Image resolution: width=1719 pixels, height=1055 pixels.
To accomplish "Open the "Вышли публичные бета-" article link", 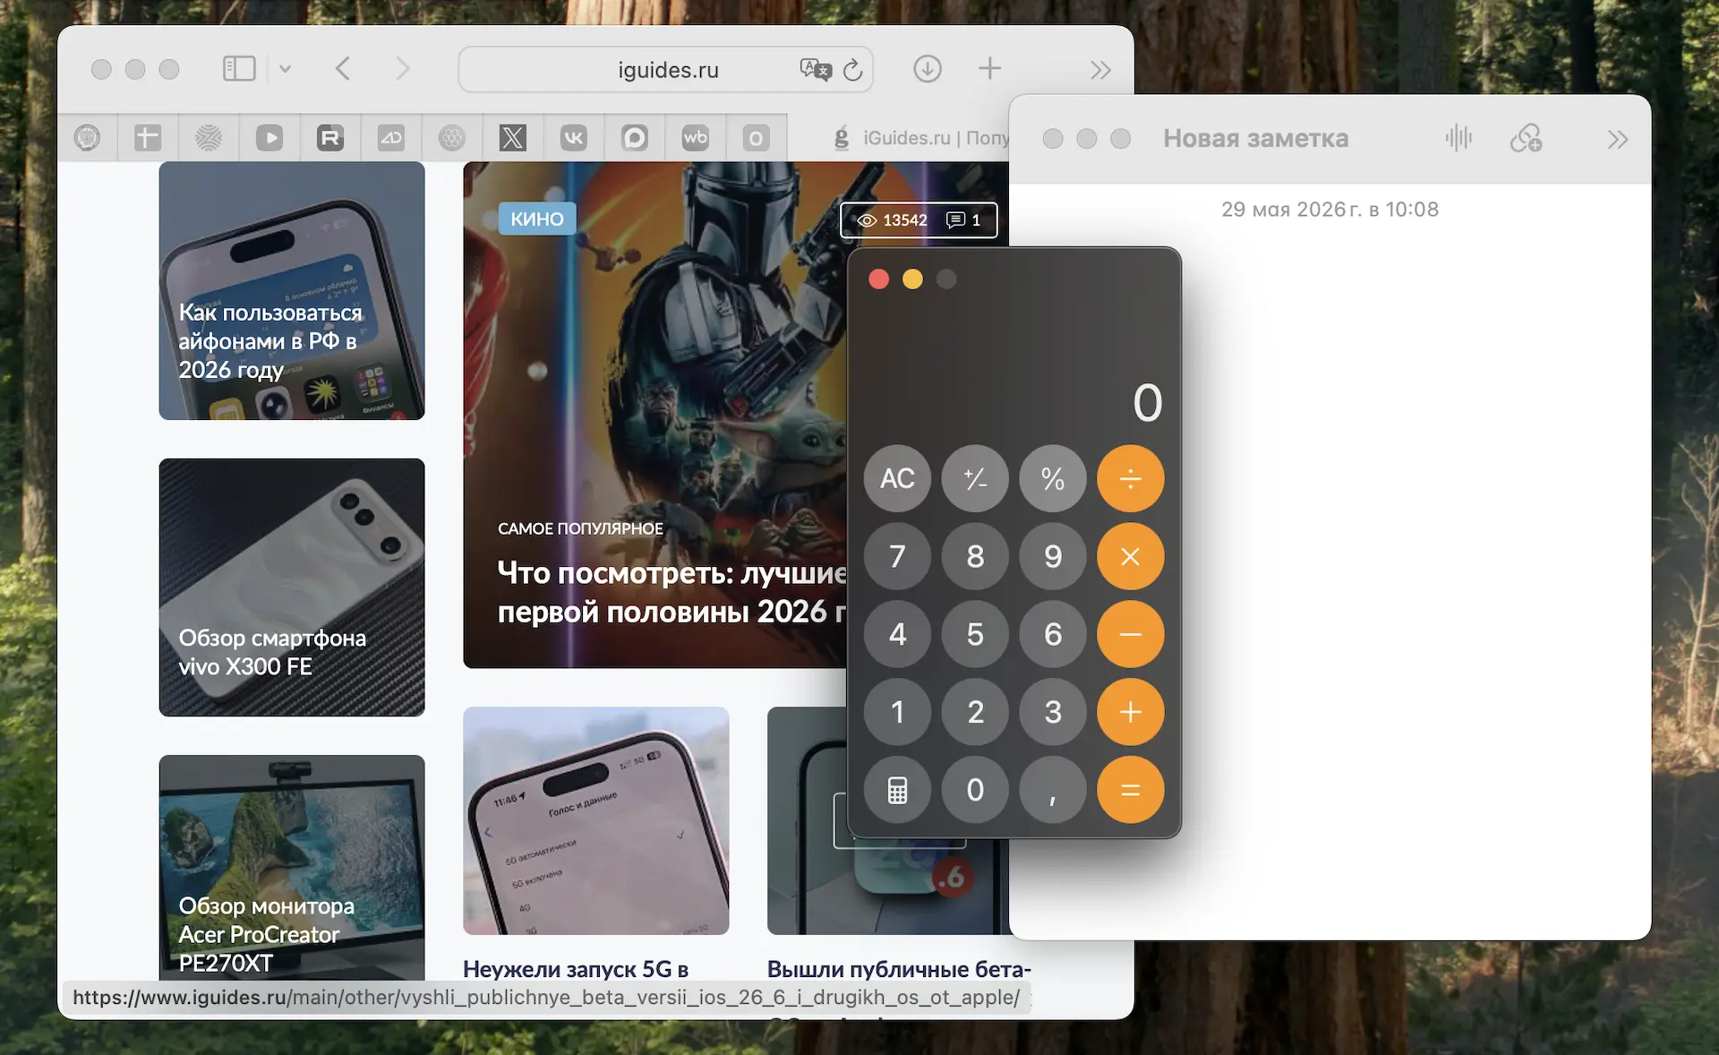I will 899,969.
